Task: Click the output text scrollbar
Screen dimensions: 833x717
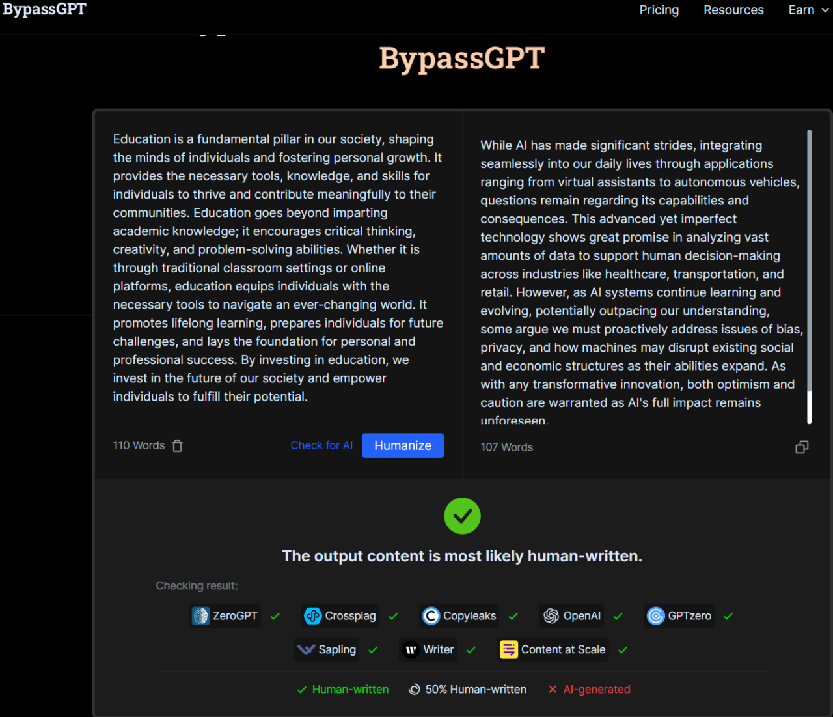Action: coord(809,277)
